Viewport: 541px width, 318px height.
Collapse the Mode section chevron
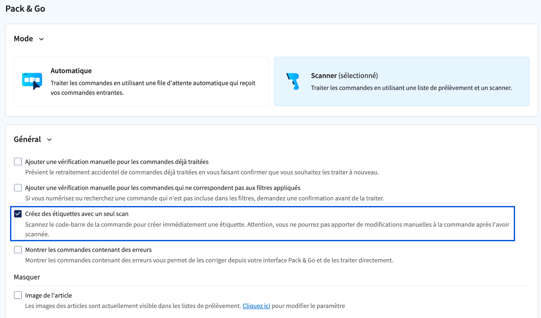[x=41, y=39]
